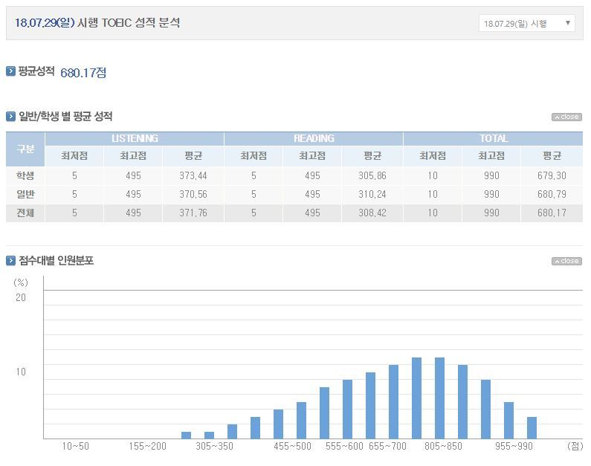Select the 일반 row label
Viewport: 591px width, 466px height.
click(x=25, y=194)
